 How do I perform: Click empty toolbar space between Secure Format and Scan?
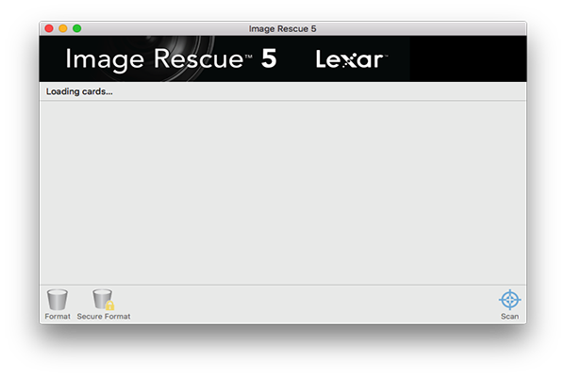pos(314,304)
